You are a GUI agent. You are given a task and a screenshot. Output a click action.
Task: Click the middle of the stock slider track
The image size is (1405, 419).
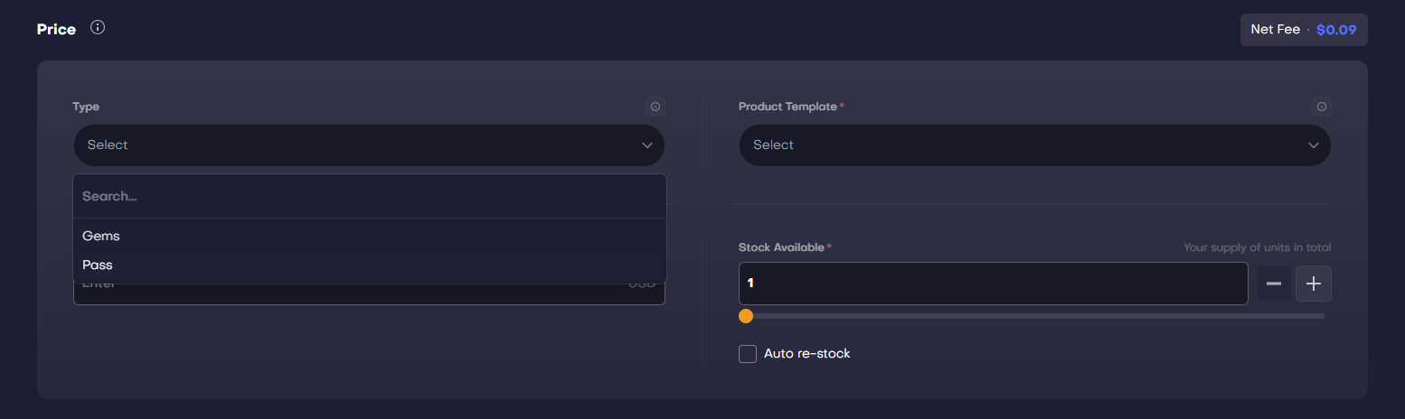(x=1034, y=316)
